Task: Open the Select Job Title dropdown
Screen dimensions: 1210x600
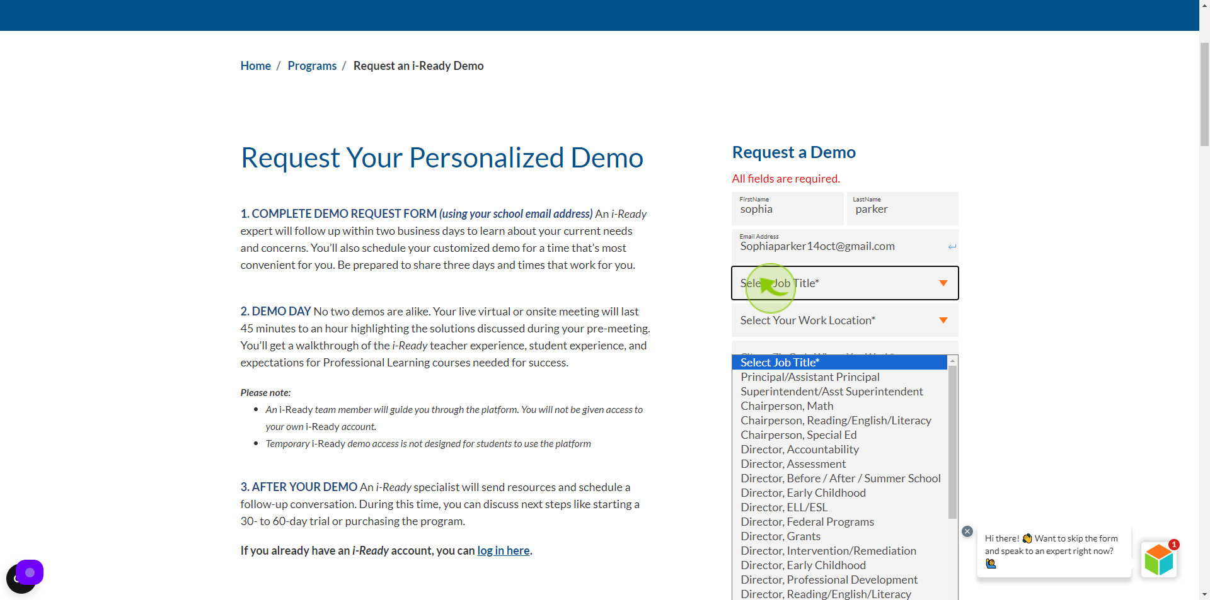Action: click(845, 283)
